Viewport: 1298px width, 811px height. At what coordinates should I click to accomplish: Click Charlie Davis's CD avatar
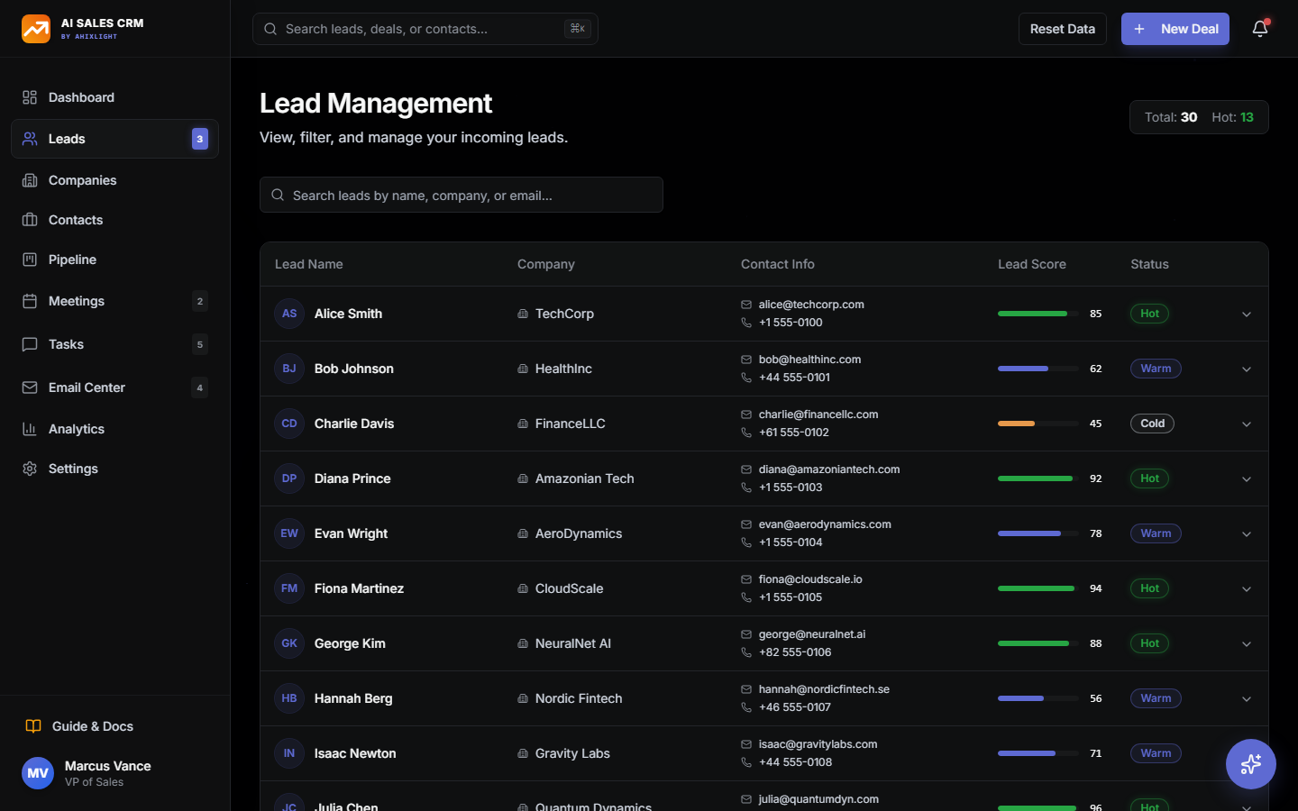289,424
